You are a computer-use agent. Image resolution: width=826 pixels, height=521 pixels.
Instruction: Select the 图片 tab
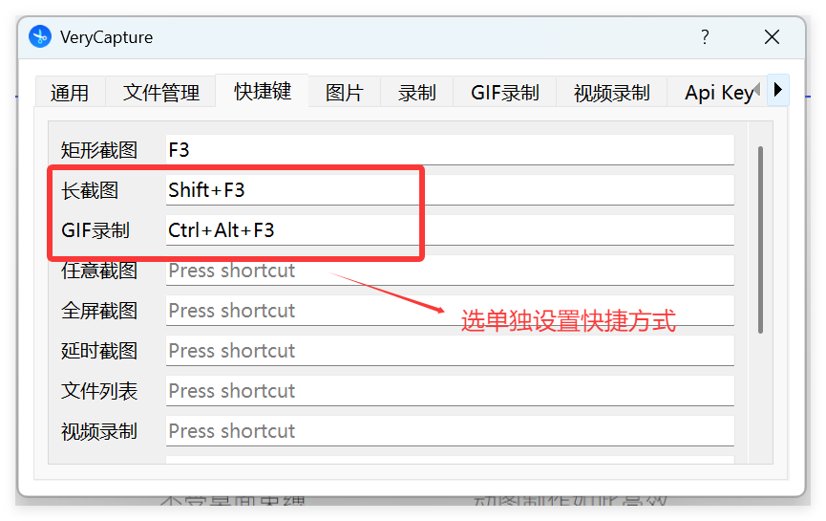click(x=344, y=93)
